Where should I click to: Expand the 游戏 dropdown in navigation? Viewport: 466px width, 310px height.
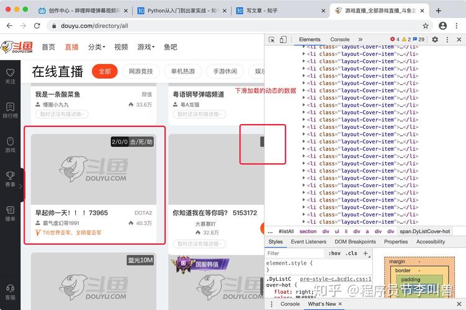tap(146, 47)
